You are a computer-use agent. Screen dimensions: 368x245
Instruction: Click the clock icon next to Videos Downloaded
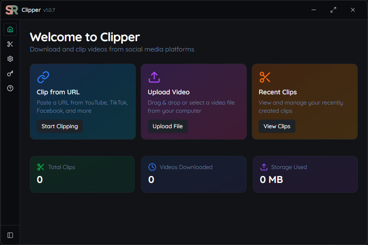[152, 167]
